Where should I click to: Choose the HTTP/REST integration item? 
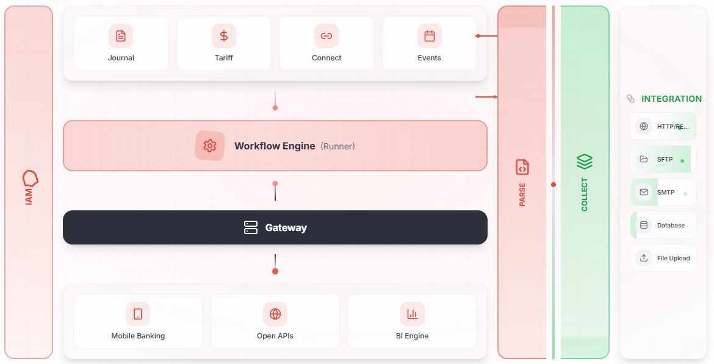coord(663,126)
